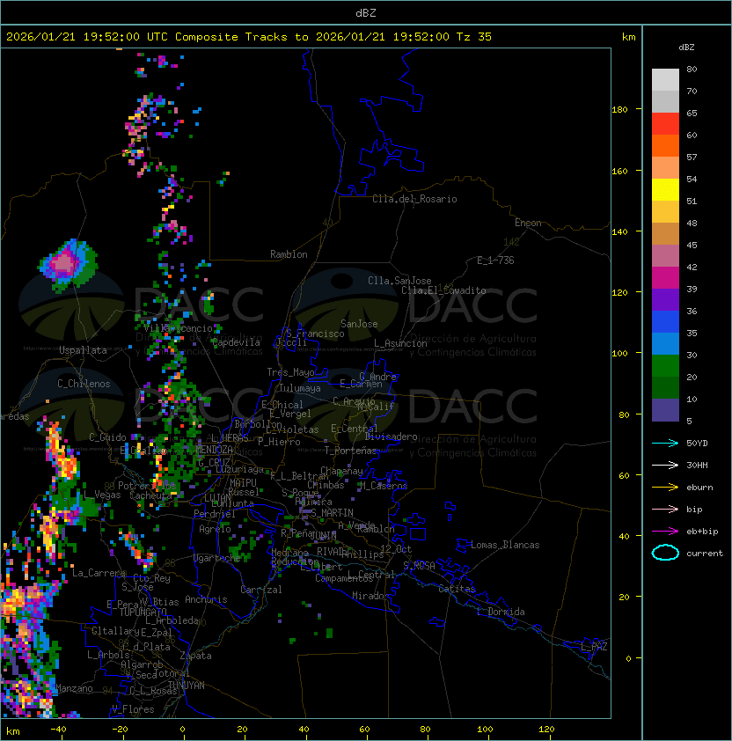
Task: Click the 'L_Dormida' map label
Action: pos(501,612)
